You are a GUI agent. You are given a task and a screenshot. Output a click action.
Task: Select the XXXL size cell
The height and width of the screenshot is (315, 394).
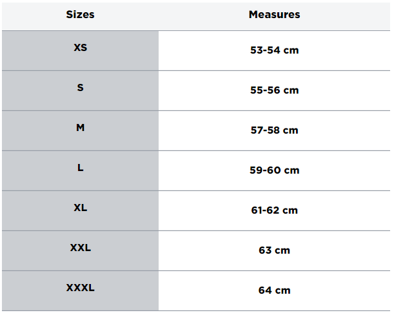(80, 291)
